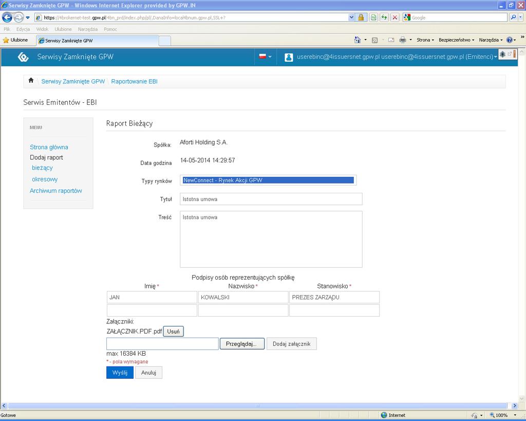Click the browser Forward arrow
This screenshot has width=526, height=421.
[18, 17]
